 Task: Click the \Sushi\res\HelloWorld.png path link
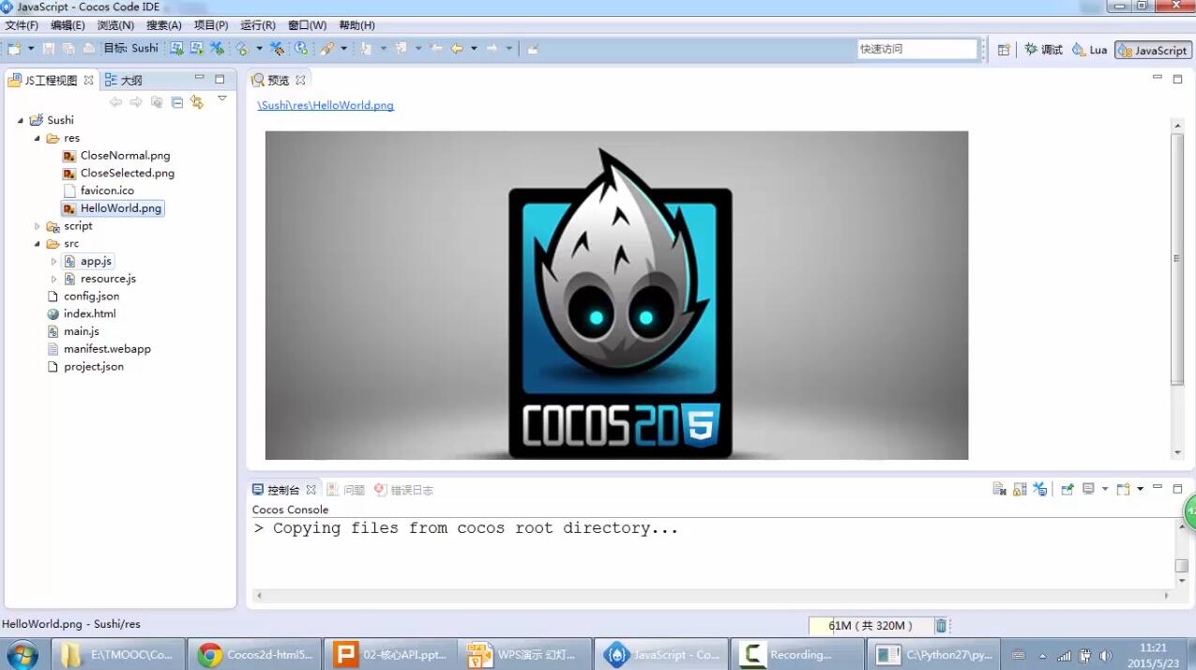pos(325,105)
